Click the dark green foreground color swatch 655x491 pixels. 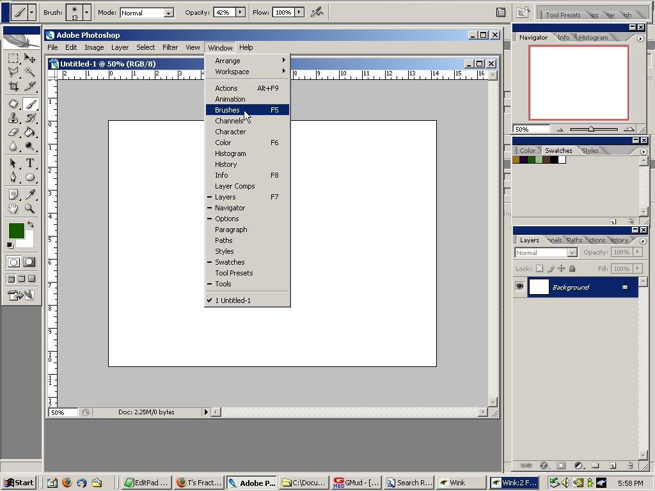tap(16, 230)
